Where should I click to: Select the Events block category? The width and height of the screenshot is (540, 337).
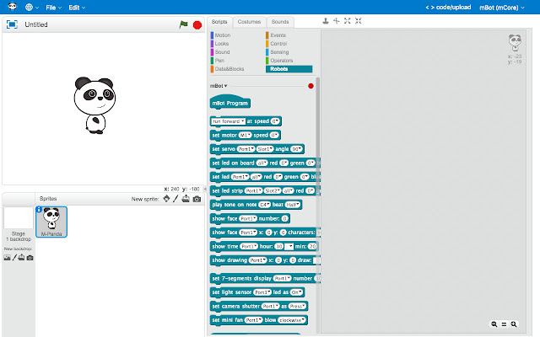pyautogui.click(x=276, y=35)
